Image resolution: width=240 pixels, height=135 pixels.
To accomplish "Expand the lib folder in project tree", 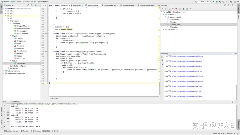I will coord(6,13).
